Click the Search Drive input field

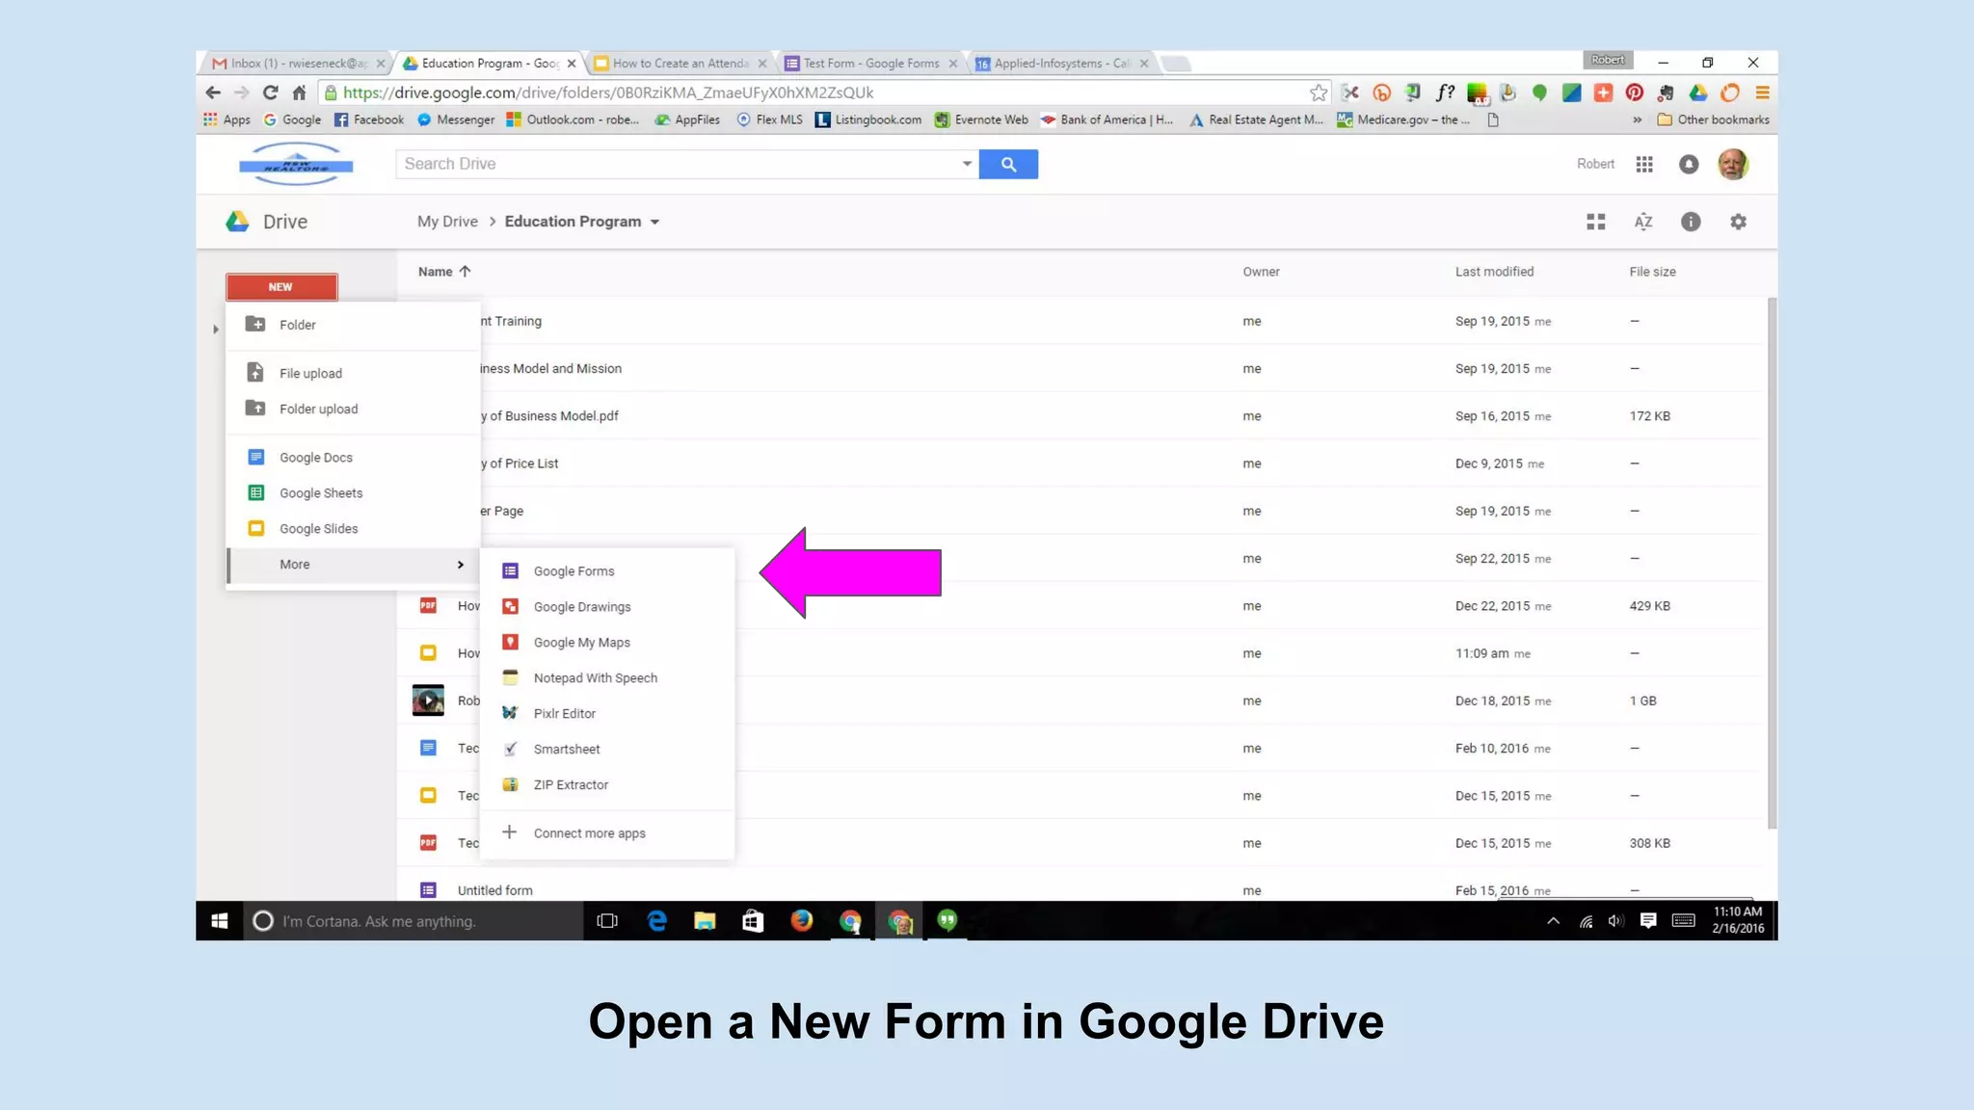(x=675, y=164)
